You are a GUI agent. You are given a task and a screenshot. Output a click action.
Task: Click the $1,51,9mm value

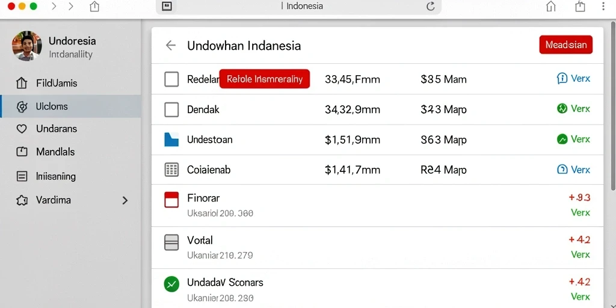pos(353,140)
